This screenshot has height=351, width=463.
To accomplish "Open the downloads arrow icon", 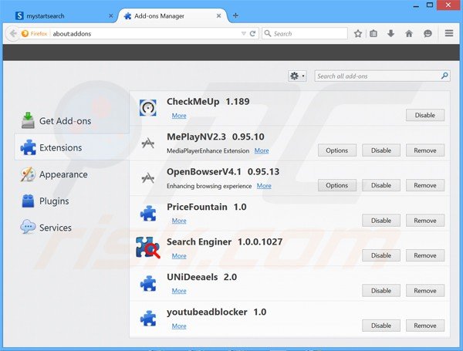I will (x=391, y=33).
